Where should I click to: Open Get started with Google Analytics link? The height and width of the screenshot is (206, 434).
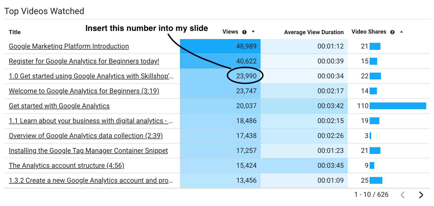59,106
